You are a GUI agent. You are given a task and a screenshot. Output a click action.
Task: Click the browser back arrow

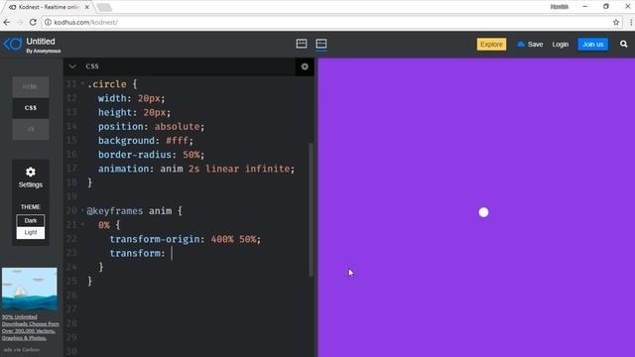tap(7, 22)
